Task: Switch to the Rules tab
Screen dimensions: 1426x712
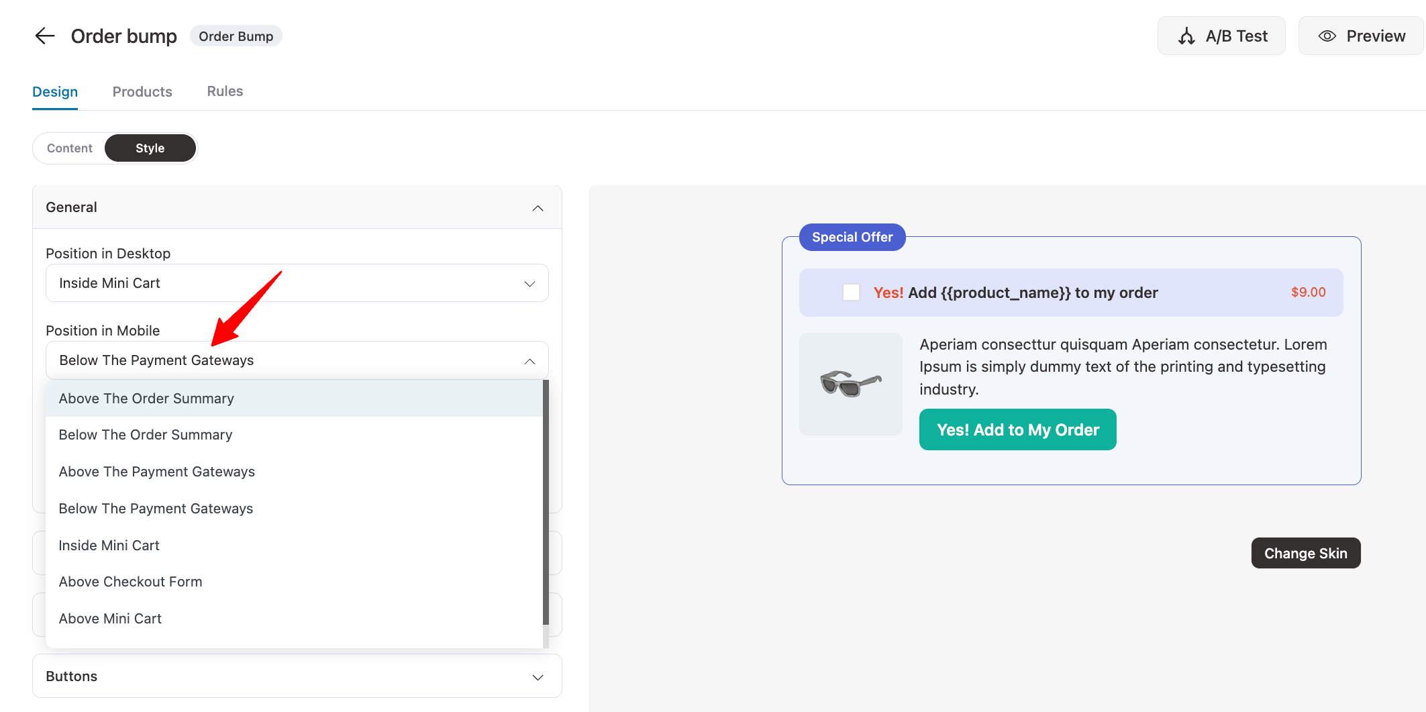Action: click(225, 91)
